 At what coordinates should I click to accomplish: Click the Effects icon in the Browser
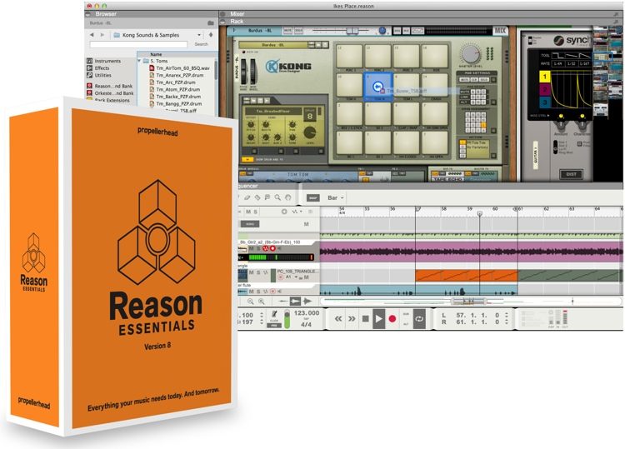point(90,68)
